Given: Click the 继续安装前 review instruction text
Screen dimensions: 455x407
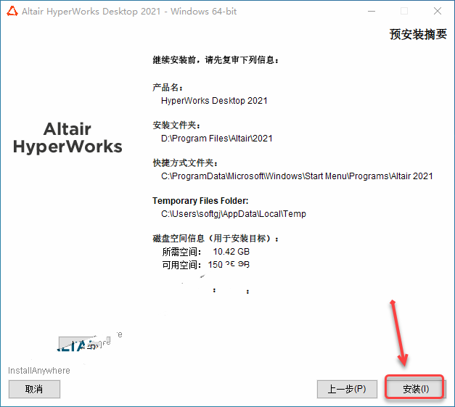Looking at the screenshot, I should pyautogui.click(x=216, y=59).
